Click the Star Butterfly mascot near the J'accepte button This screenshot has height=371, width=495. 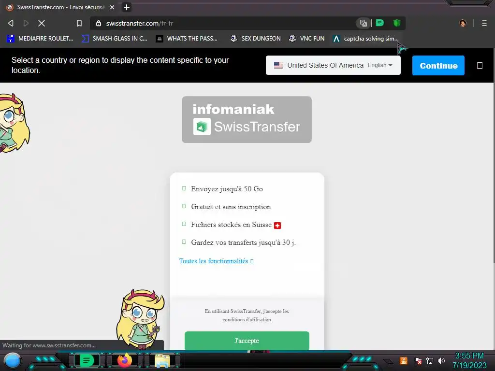(140, 320)
